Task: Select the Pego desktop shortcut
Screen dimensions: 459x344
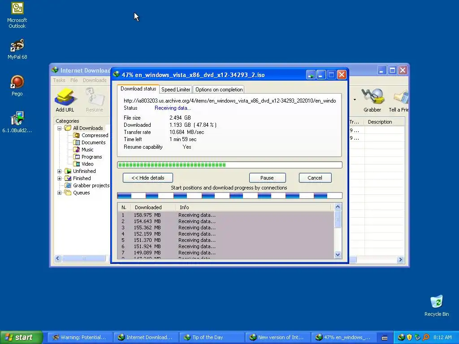Action: pos(17,86)
